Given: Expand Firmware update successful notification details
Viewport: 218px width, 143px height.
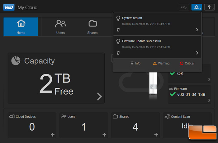Looking at the screenshot, I should coord(197,53).
